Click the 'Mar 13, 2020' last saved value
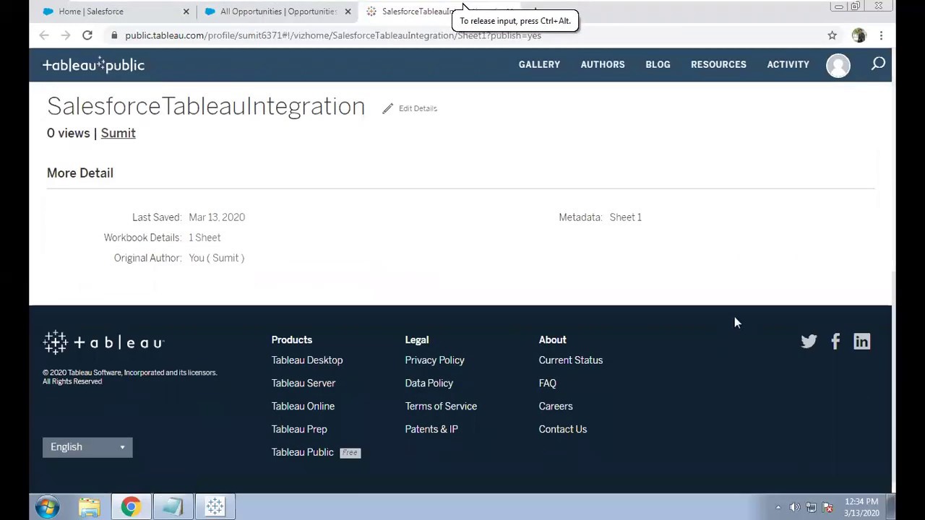The image size is (925, 520). point(217,217)
